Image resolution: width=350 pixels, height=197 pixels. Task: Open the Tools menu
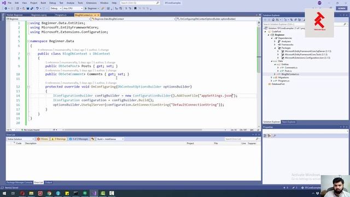coord(80,3)
